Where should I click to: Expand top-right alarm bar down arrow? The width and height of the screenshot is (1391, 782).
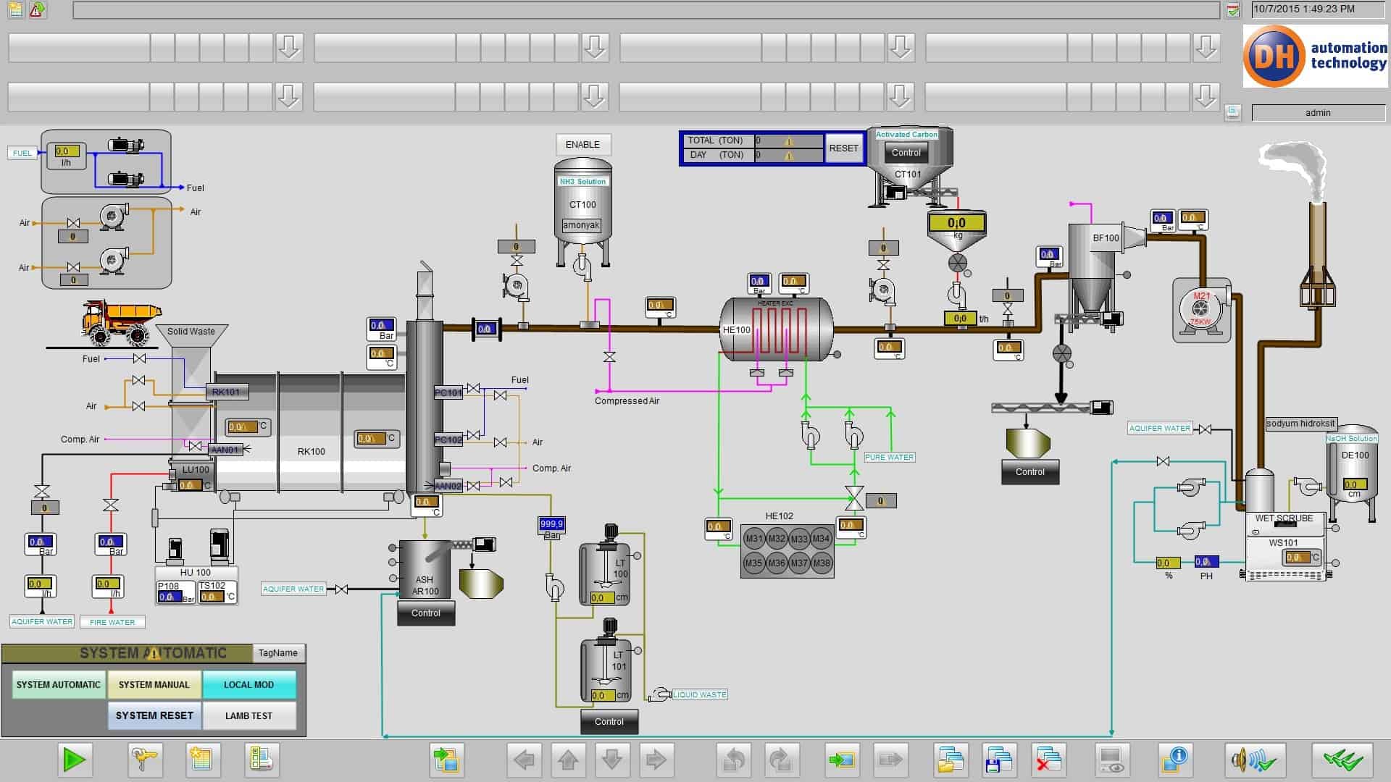1206,47
